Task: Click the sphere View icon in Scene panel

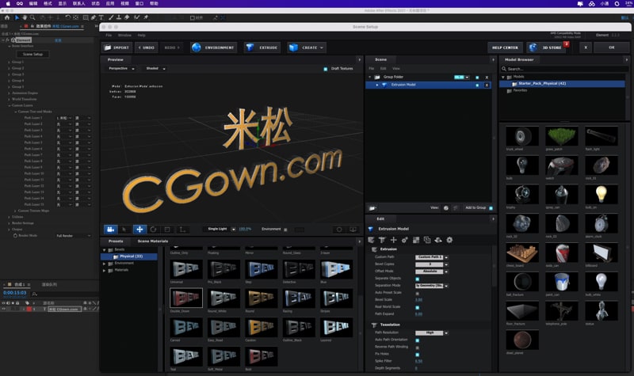Action: [446, 208]
